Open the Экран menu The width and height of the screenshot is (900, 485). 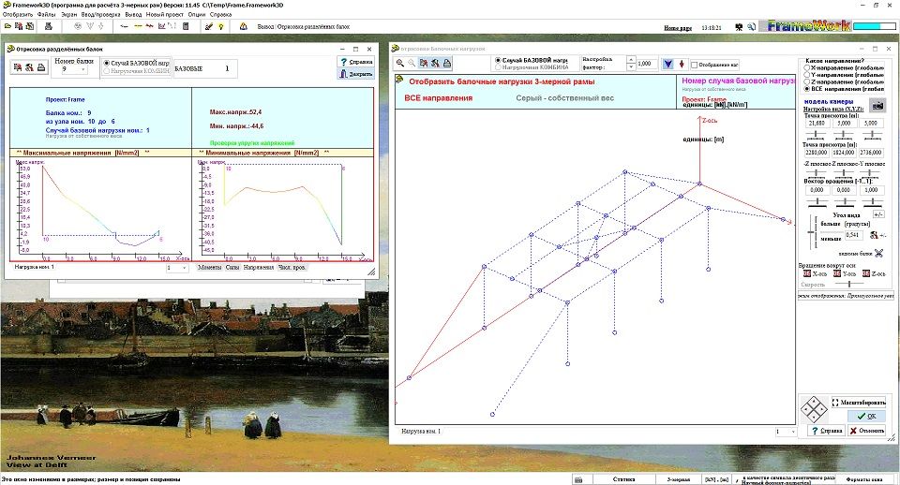[68, 14]
